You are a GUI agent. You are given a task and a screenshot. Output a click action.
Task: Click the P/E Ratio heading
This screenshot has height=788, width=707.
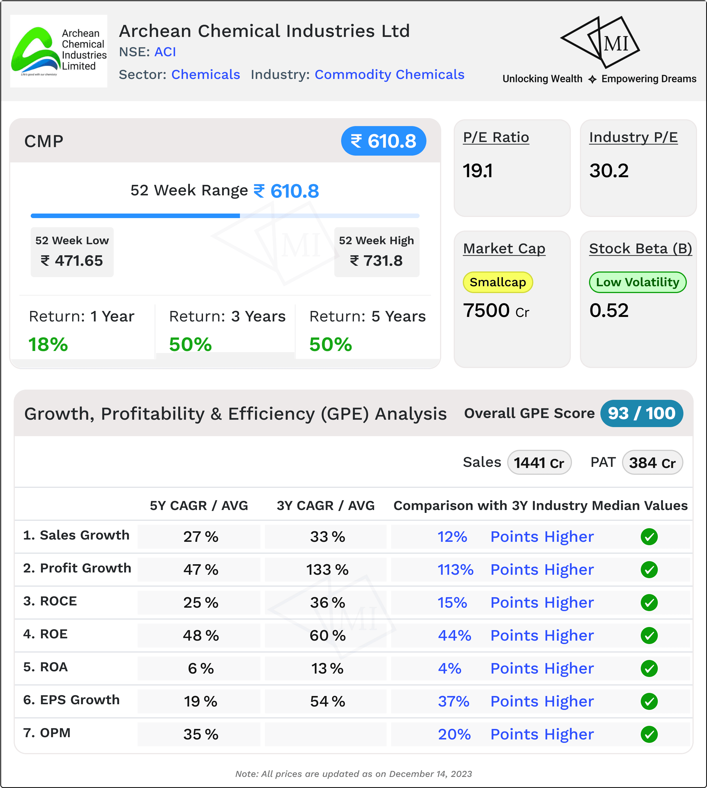click(x=496, y=137)
